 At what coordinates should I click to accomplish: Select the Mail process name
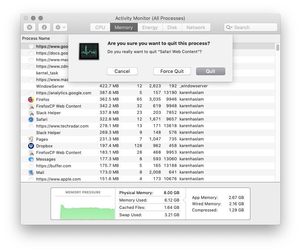click(x=40, y=172)
